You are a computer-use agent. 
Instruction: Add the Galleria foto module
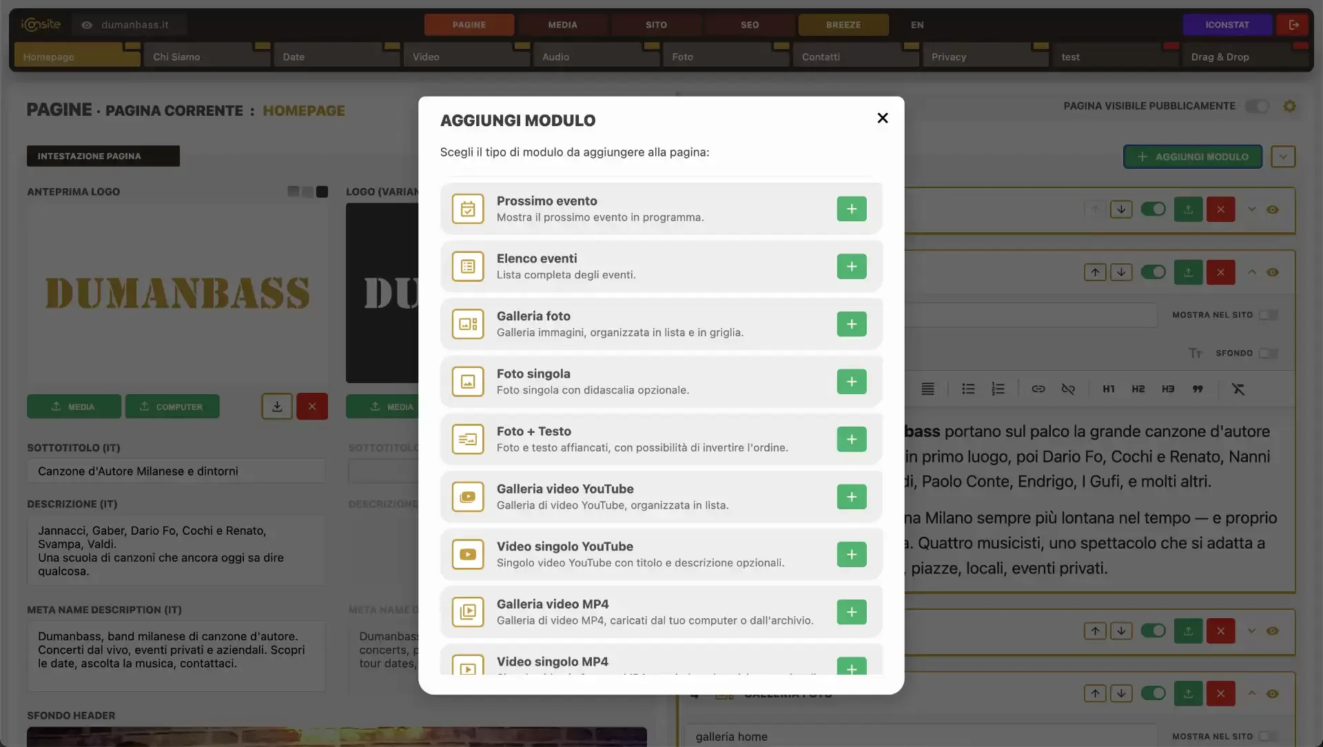852,324
